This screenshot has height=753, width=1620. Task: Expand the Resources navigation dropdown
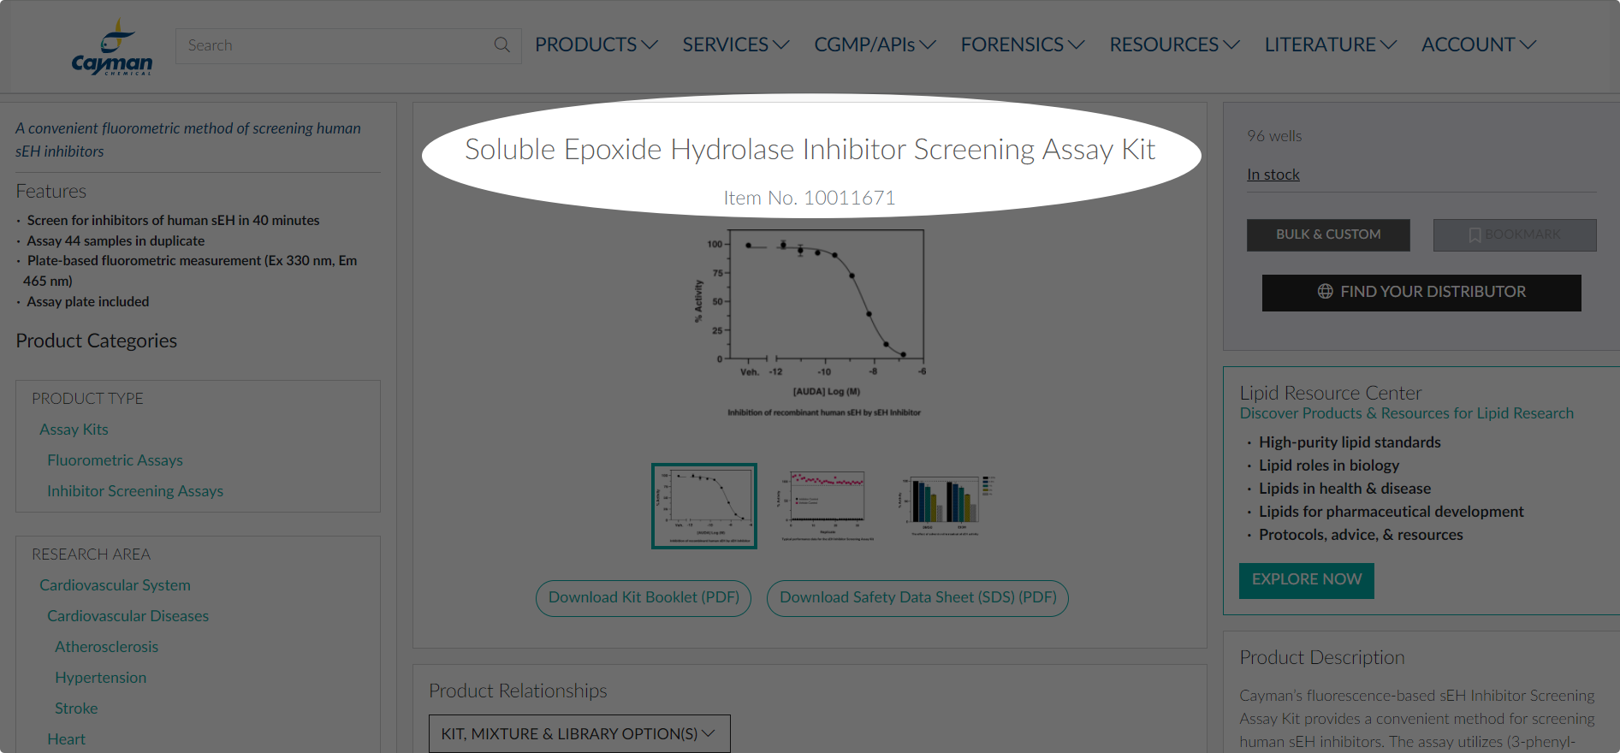coord(1174,44)
